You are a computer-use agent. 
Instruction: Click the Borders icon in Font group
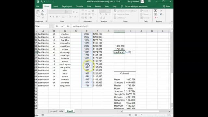click(63, 17)
